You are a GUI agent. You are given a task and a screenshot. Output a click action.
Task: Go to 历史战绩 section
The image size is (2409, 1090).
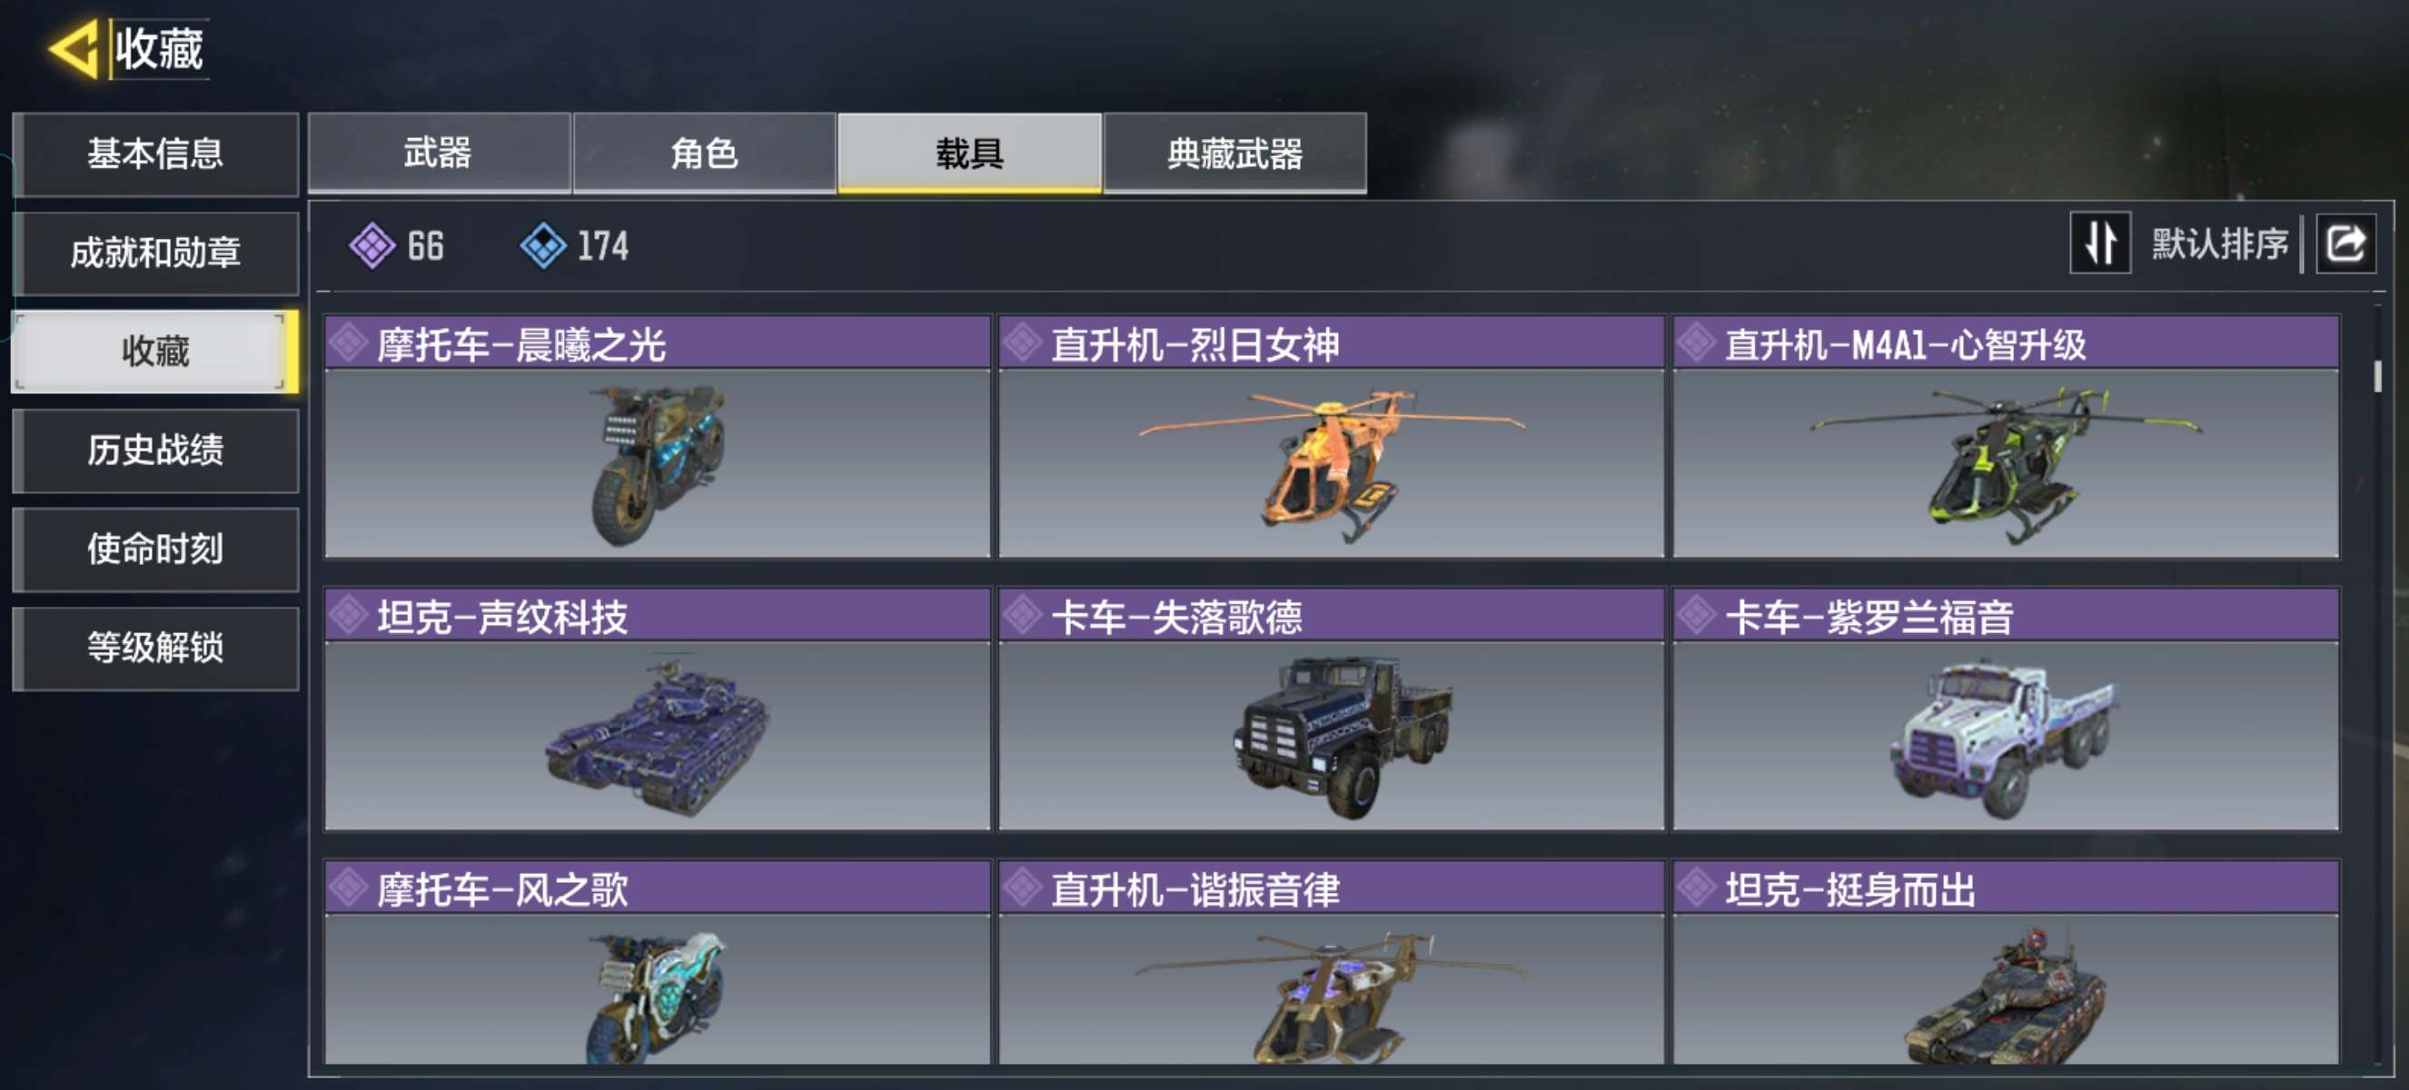pos(156,451)
